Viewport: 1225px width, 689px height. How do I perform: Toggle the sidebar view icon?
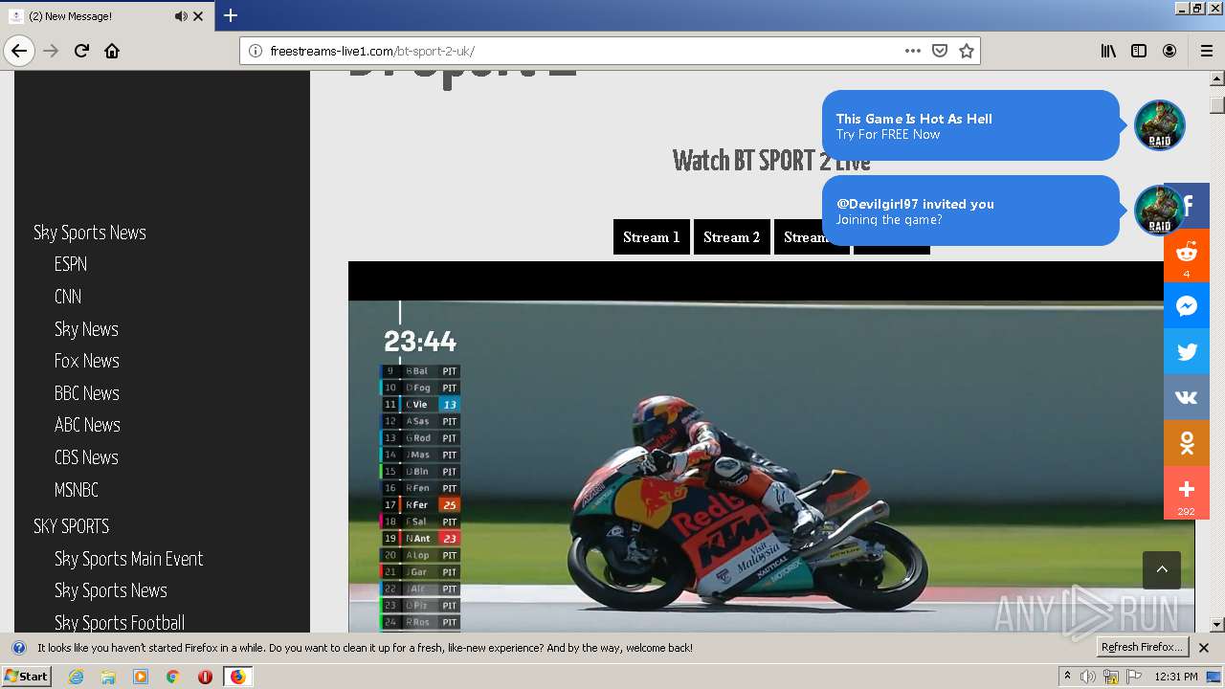1139,51
